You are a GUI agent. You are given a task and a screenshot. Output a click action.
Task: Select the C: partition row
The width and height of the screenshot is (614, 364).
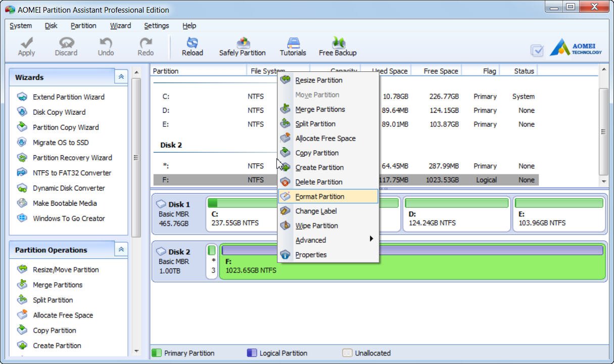click(346, 97)
